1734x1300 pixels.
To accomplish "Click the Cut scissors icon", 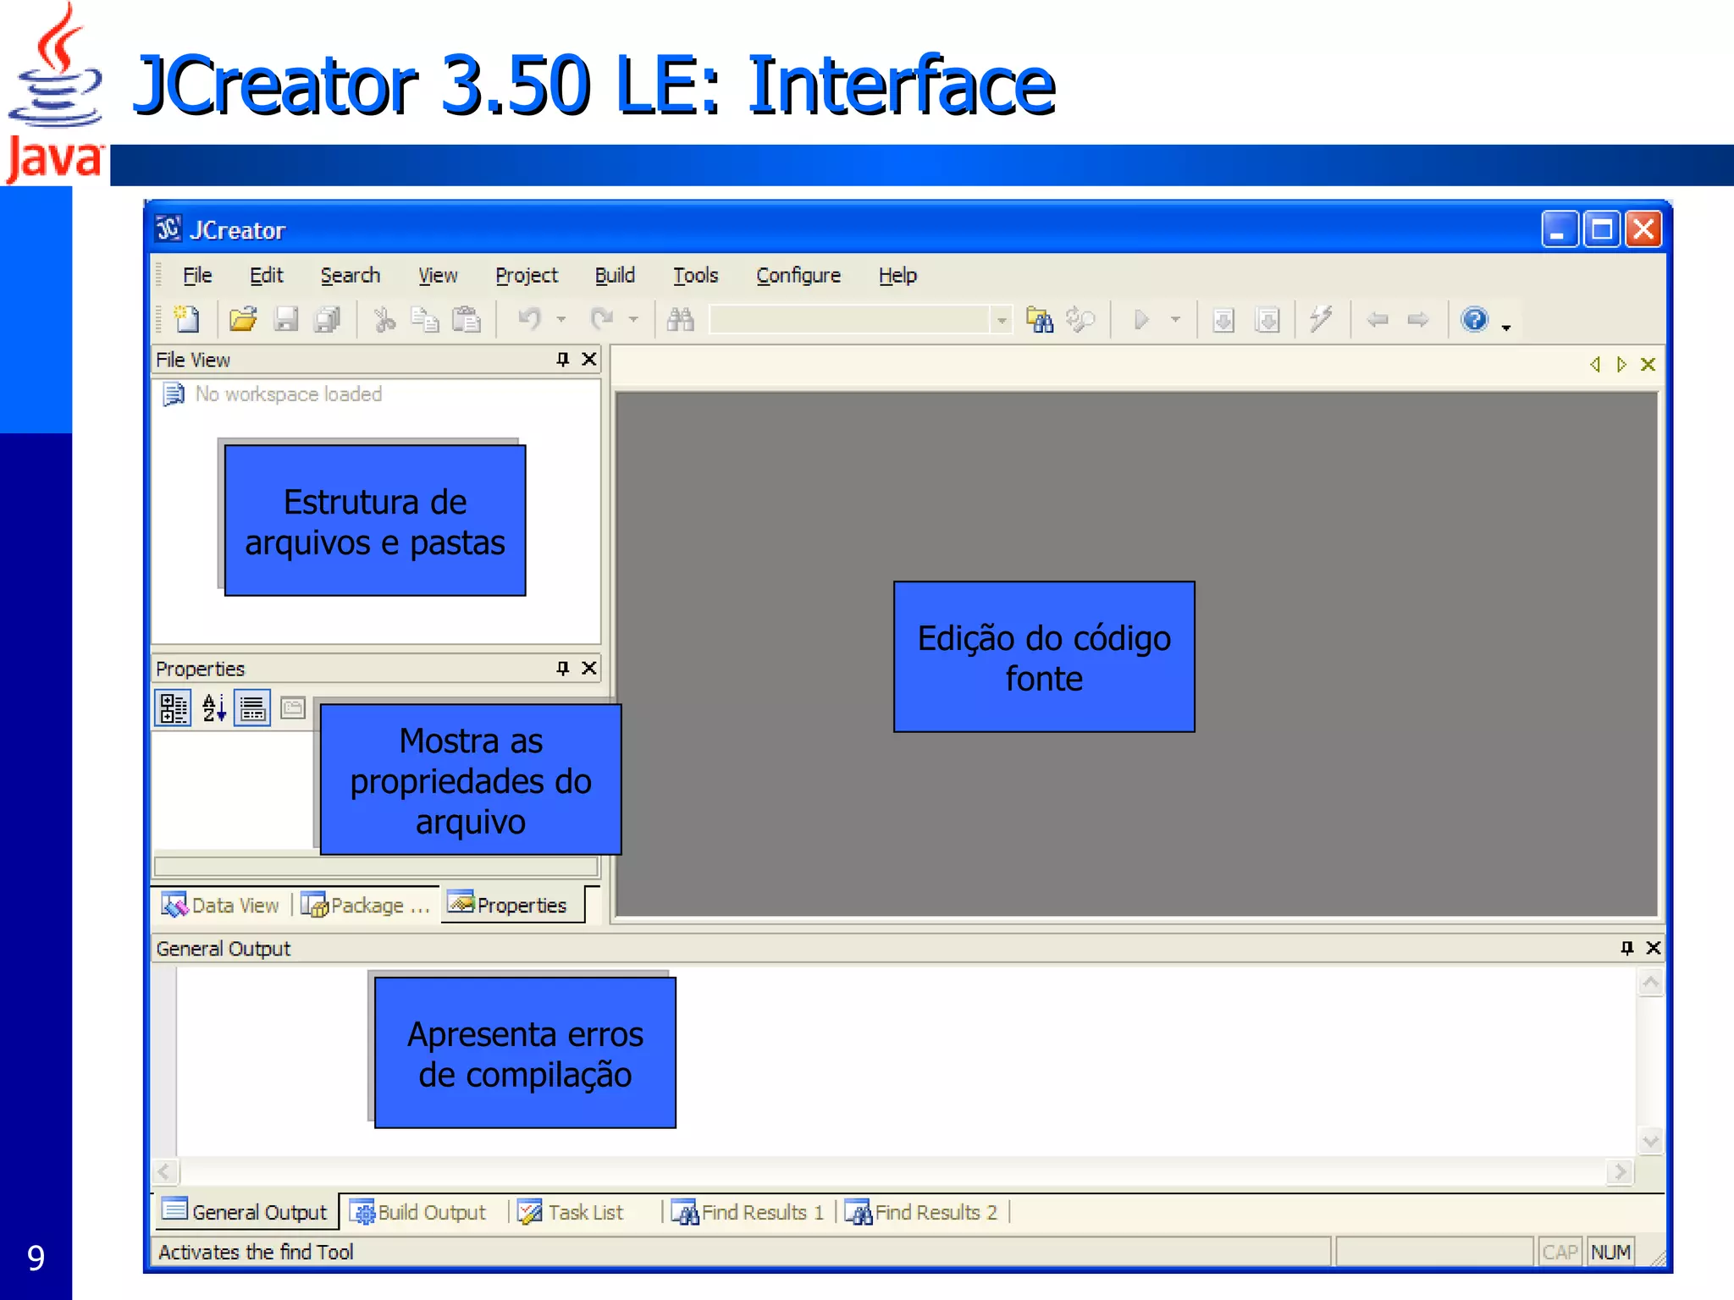I will click(384, 319).
